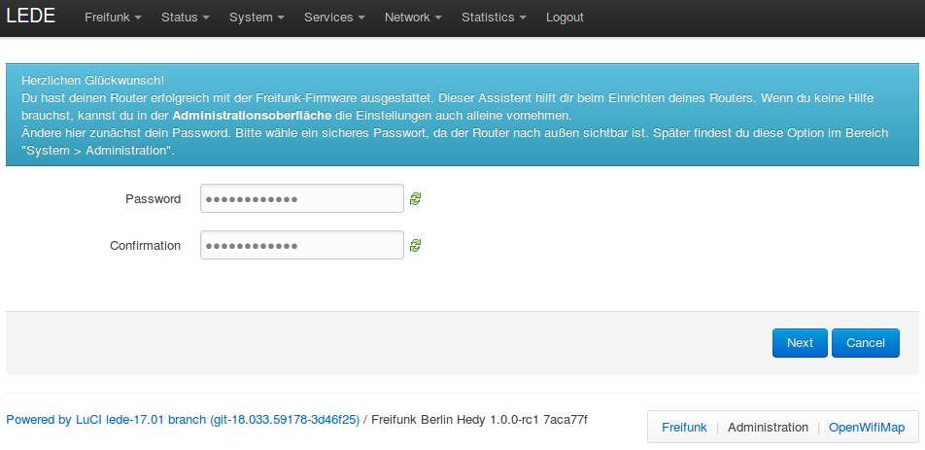The width and height of the screenshot is (925, 450).
Task: Expand the System menu
Action: [x=257, y=17]
